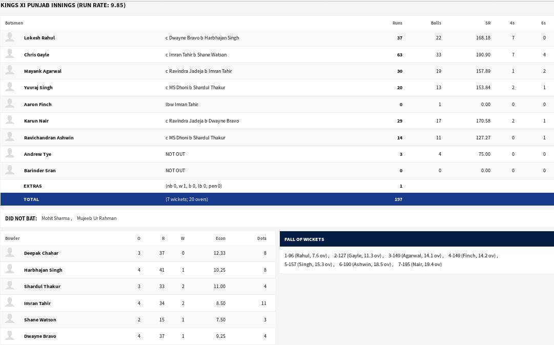Click dismissal text 'c Dwayne Bravo b Harbhajan Singh'
Image resolution: width=554 pixels, height=345 pixels.
pos(202,38)
